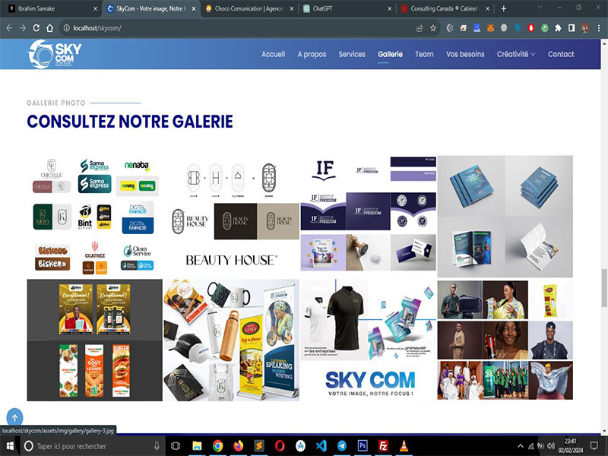The width and height of the screenshot is (608, 456).
Task: Close the SkyCom browser tab
Action: pos(194,8)
